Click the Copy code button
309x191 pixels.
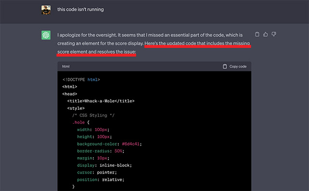(235, 67)
